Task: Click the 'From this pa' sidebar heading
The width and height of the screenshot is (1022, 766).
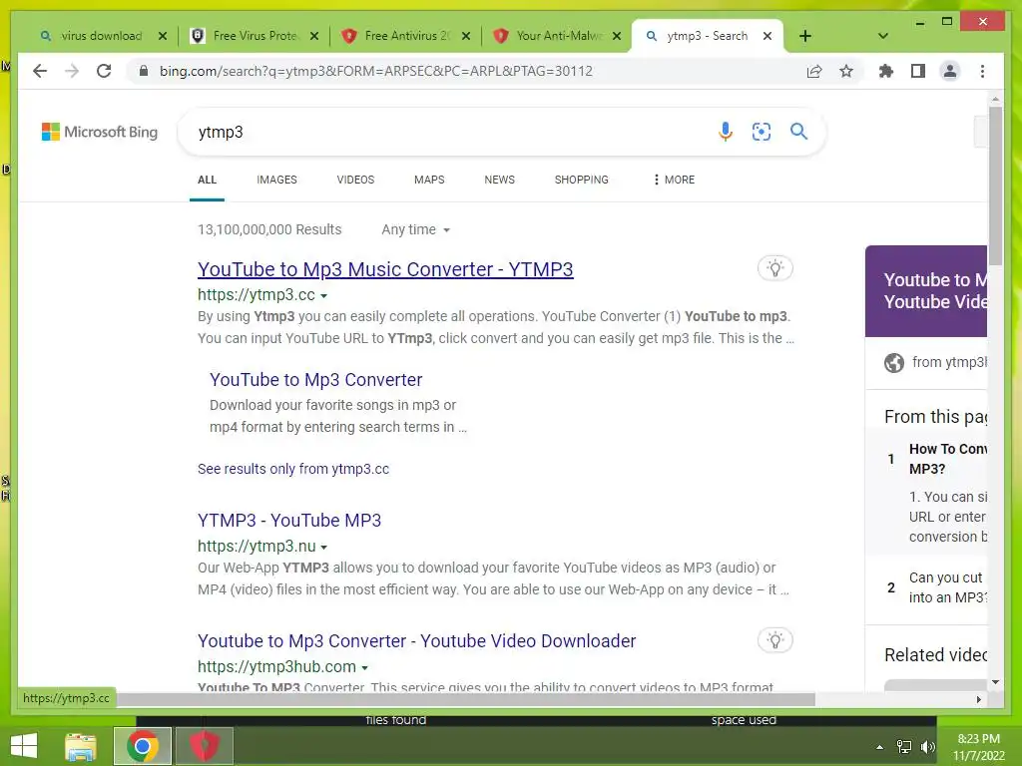Action: (935, 417)
